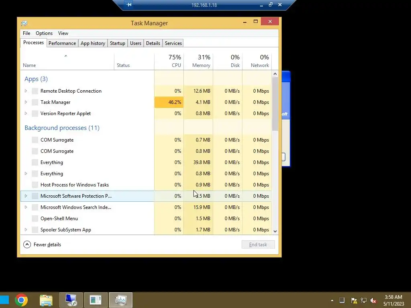Pin the remote desktop connection bar
Screen dimensions: 411x308
129,5
